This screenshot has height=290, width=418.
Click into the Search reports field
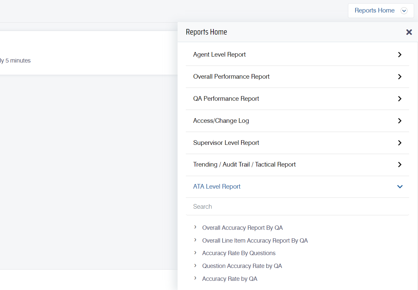pyautogui.click(x=297, y=207)
